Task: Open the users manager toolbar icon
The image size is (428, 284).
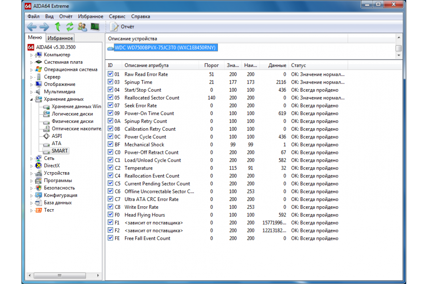Action: pyautogui.click(x=82, y=27)
